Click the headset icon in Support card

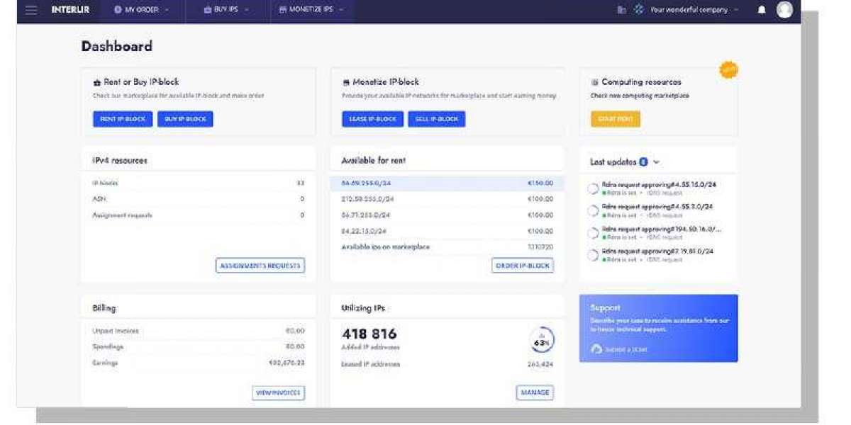[x=596, y=349]
